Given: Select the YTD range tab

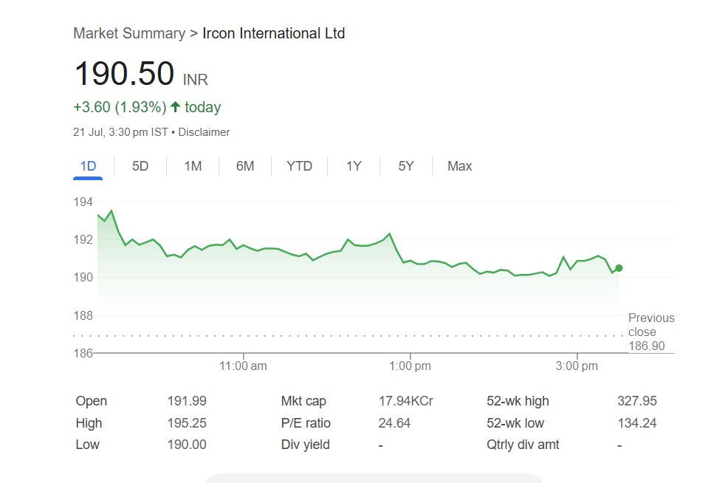Looking at the screenshot, I should click(x=299, y=166).
